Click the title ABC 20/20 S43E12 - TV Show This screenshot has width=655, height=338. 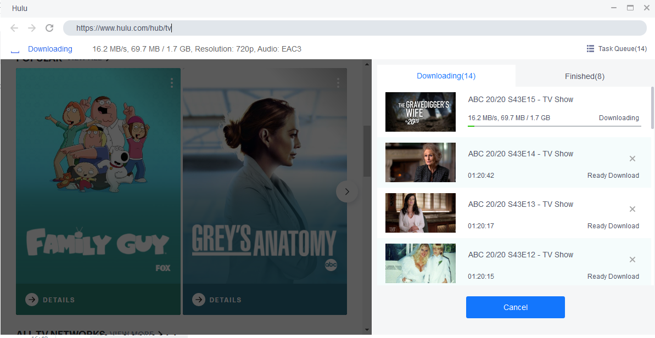click(x=520, y=255)
